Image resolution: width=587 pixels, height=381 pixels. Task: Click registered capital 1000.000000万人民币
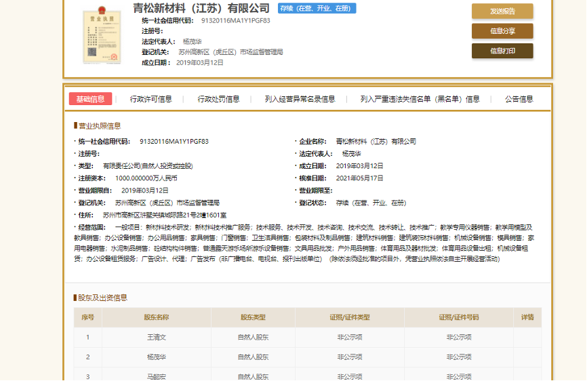click(x=146, y=178)
